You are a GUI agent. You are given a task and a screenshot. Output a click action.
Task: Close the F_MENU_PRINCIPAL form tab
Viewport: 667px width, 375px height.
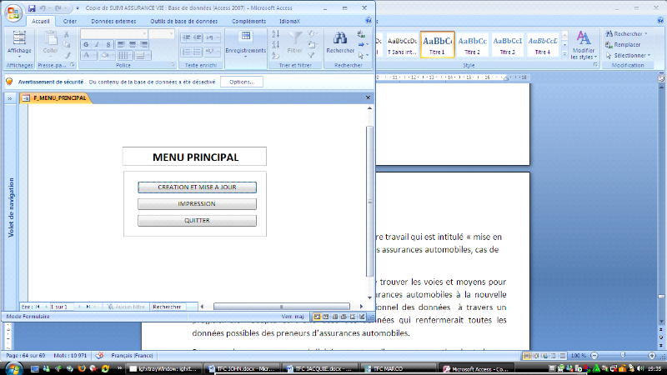pos(368,97)
